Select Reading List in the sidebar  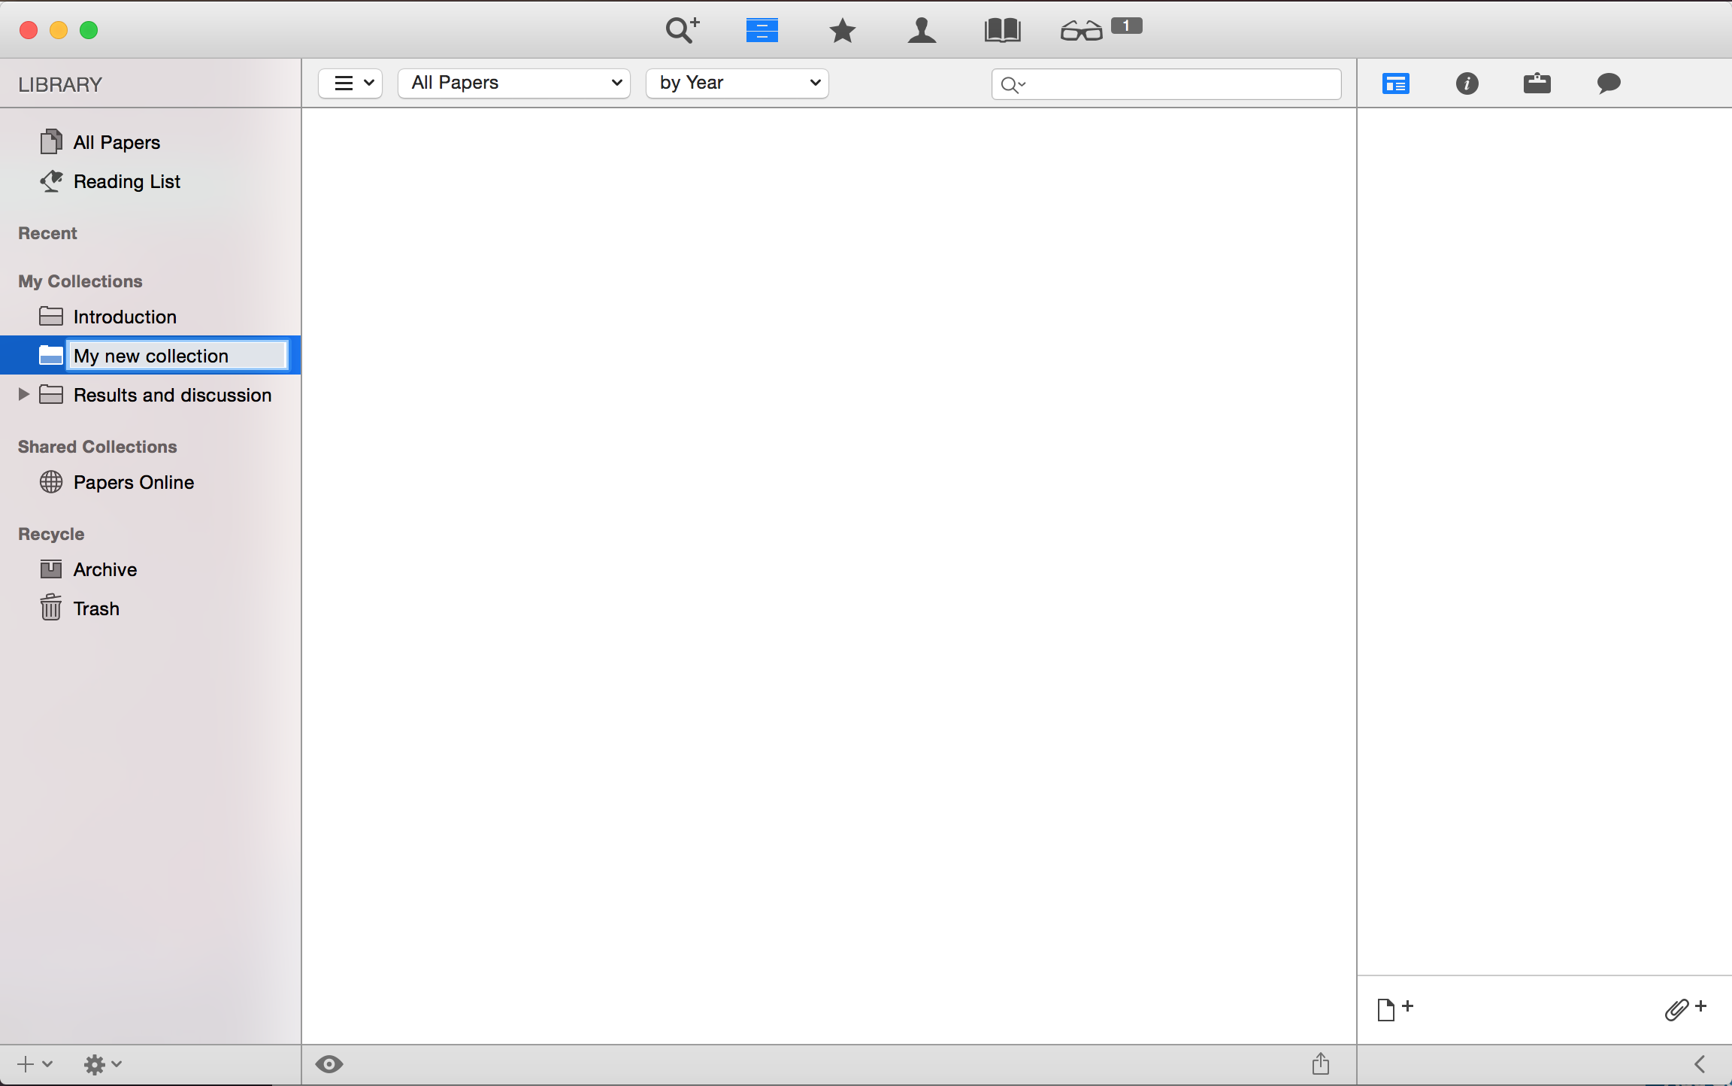click(150, 181)
